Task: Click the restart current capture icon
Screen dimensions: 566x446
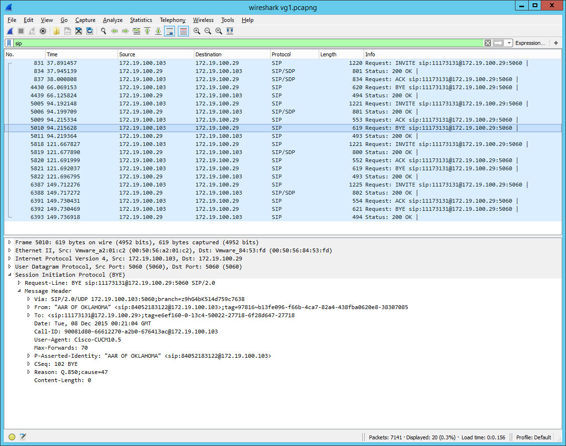Action: point(32,31)
